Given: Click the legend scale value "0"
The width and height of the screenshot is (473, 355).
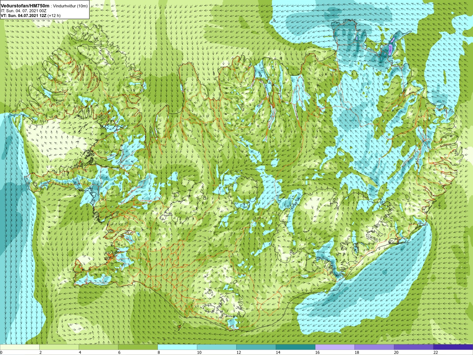Looking at the screenshot, I should (x=1, y=352).
